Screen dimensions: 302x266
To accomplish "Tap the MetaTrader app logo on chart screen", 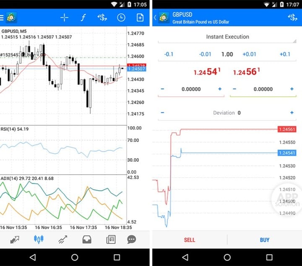I will 11,18.
